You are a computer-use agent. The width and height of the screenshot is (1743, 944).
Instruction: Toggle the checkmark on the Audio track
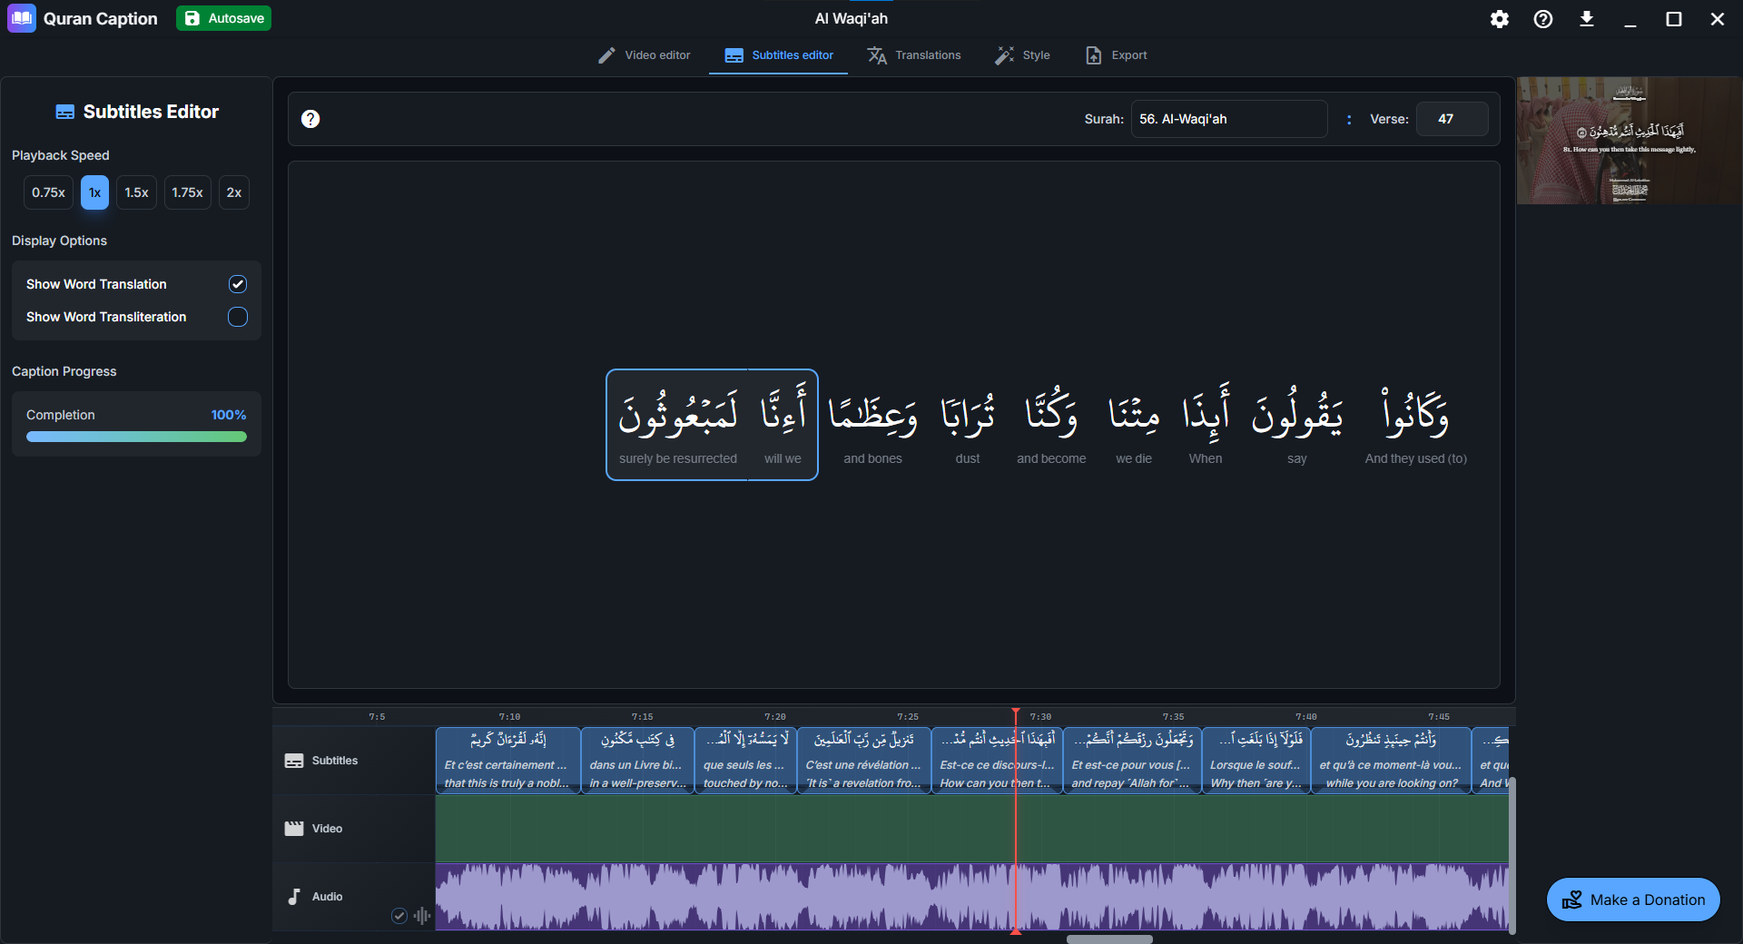pos(399,916)
